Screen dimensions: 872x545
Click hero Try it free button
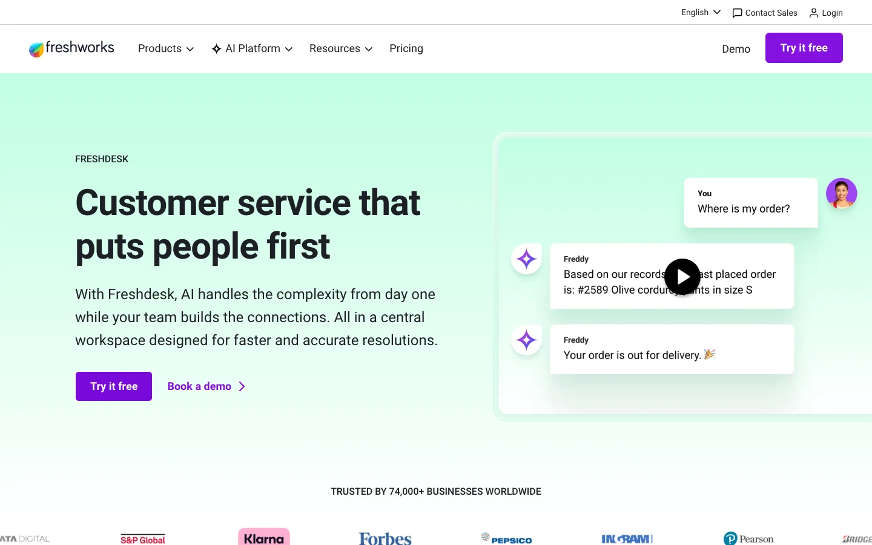pos(114,386)
